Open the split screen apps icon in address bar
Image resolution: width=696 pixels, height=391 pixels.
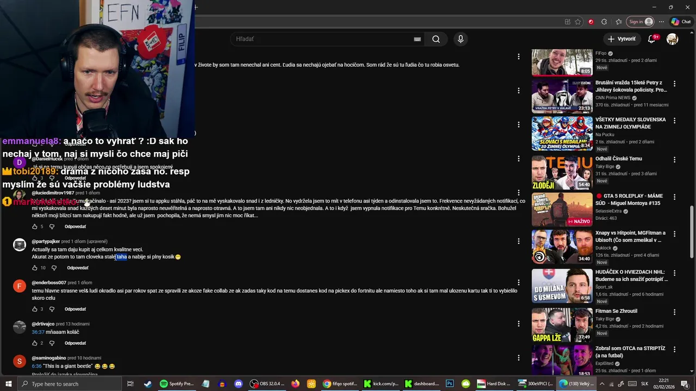coord(567,22)
